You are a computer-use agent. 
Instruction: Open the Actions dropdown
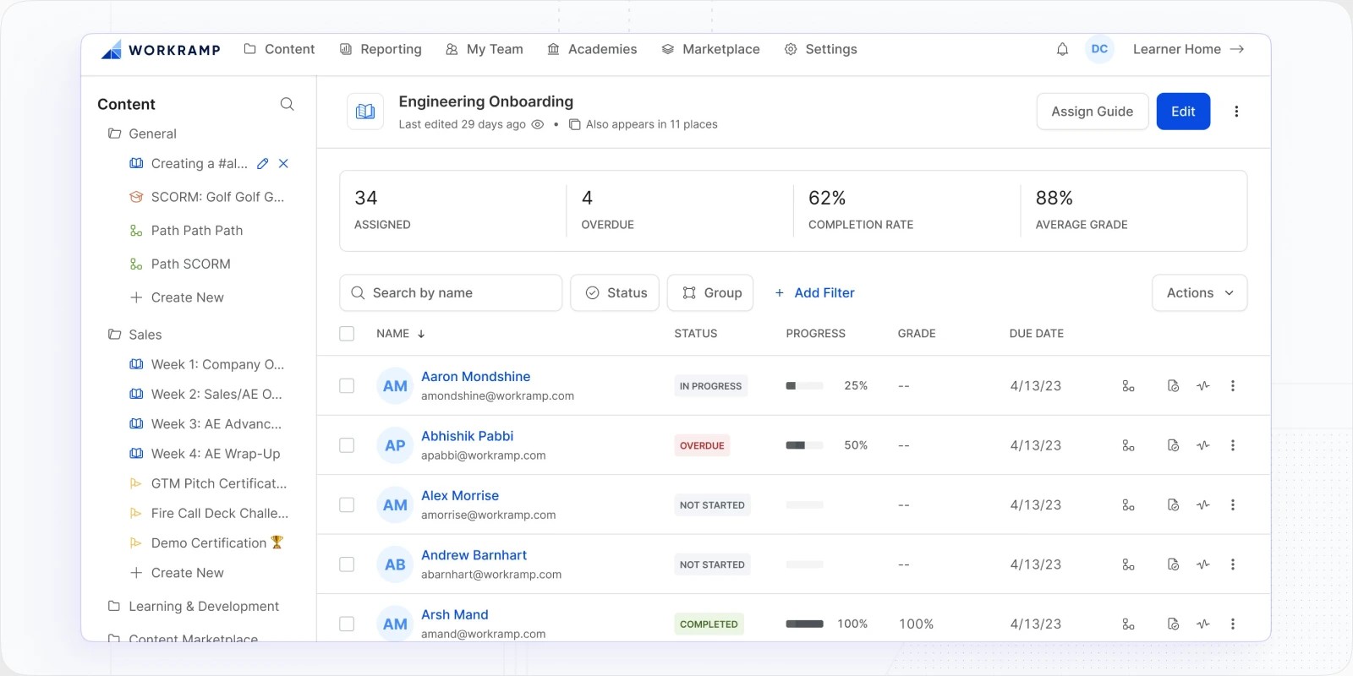[1199, 292]
